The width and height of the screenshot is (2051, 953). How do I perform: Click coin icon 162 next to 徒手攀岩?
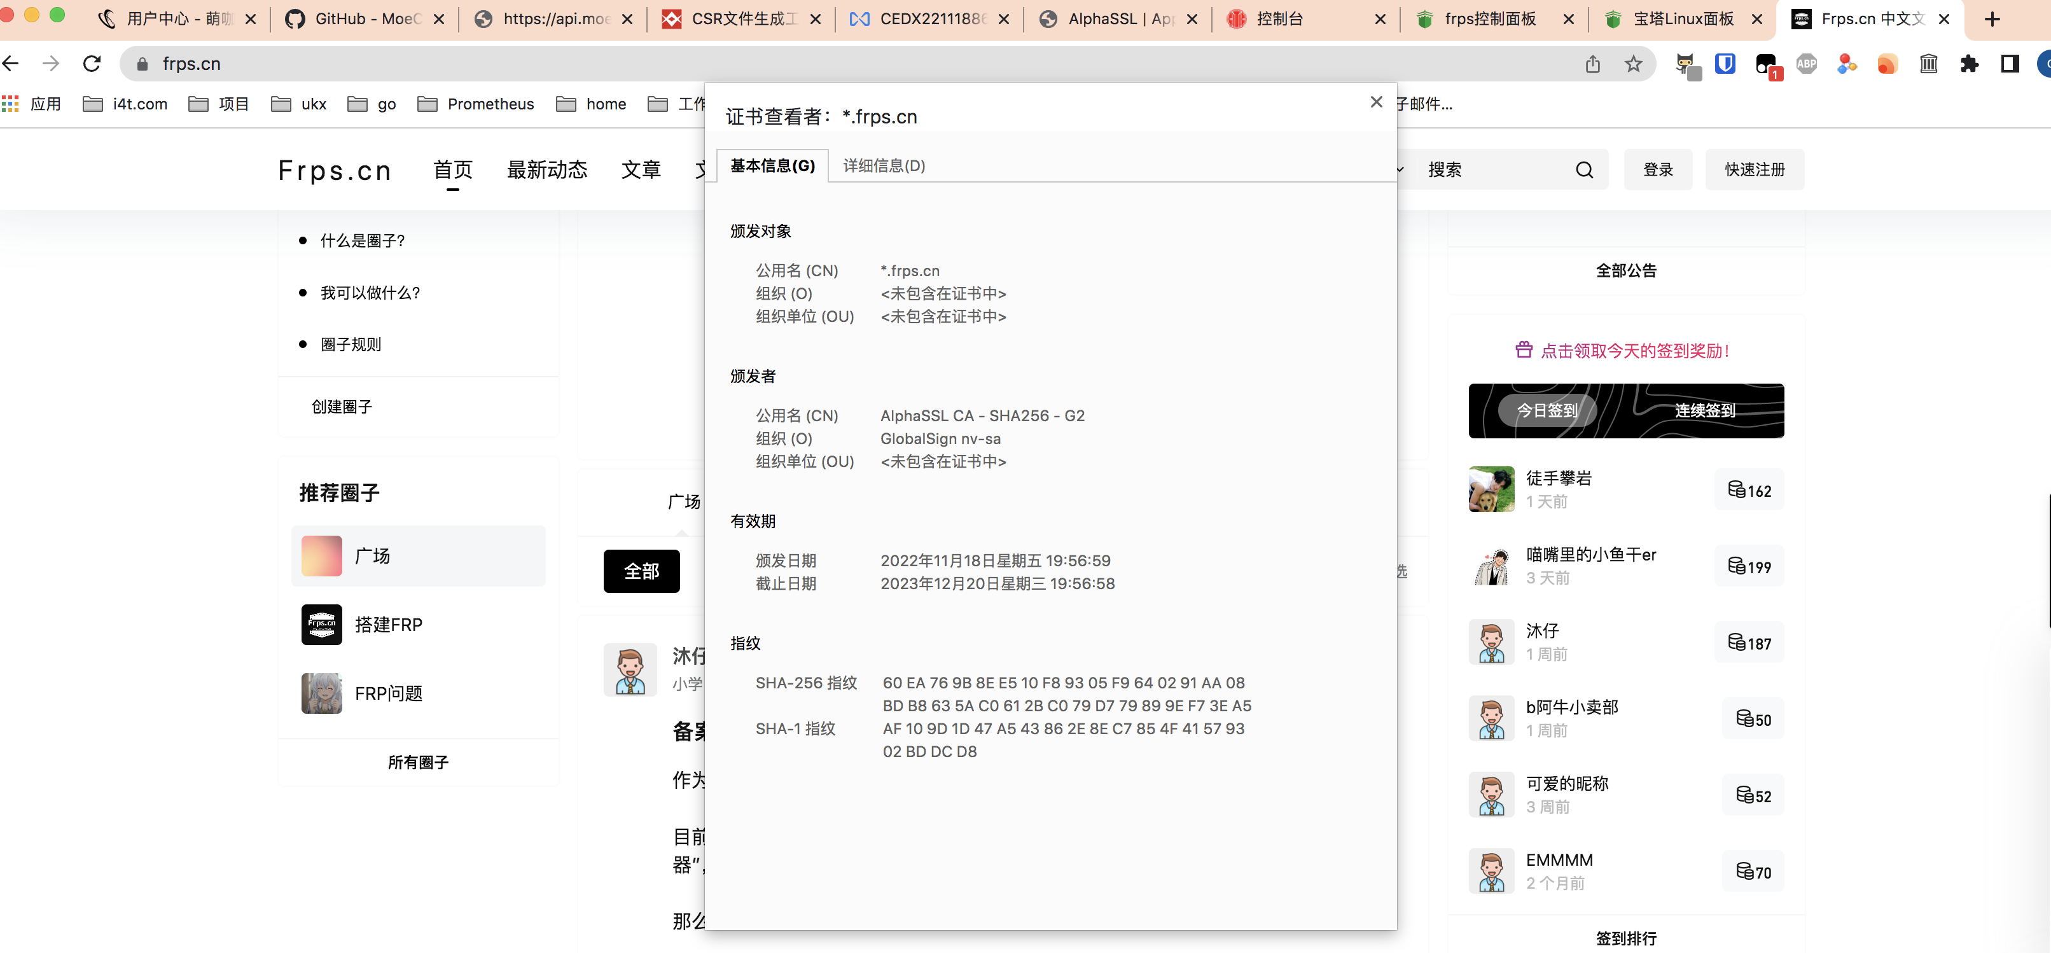[x=1749, y=490]
